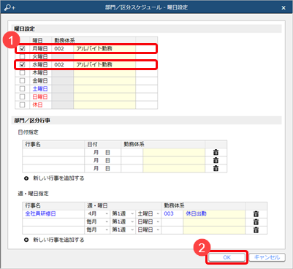Click the 002 code field for 月曜日
The width and height of the screenshot is (293, 269).
pyautogui.click(x=63, y=48)
